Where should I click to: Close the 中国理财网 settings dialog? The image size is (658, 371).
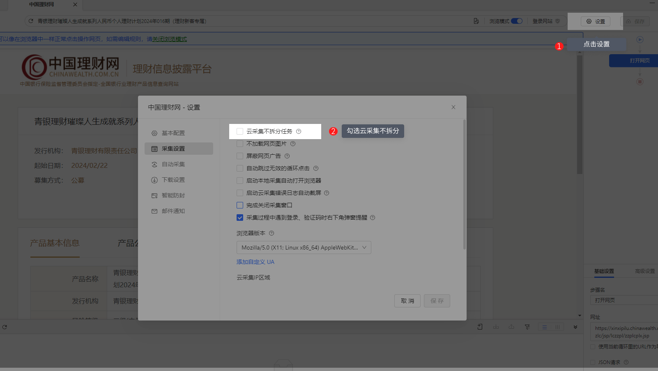pos(453,107)
